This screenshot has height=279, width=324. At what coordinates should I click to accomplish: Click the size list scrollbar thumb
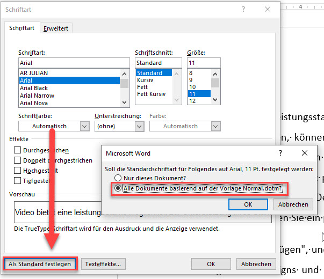215,83
